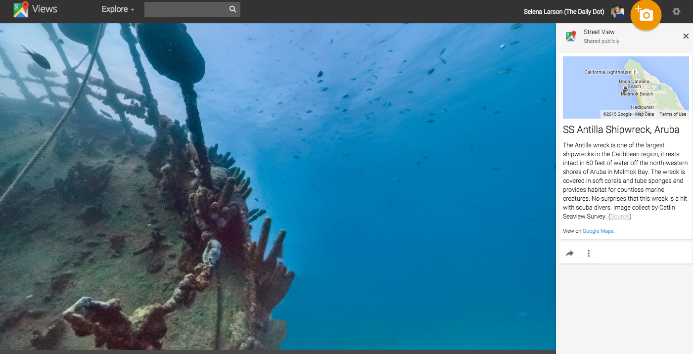Click the orange add photo camera button

coord(646,15)
